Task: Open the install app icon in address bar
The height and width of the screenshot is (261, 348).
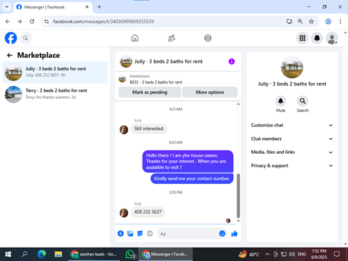Action: pyautogui.click(x=290, y=22)
